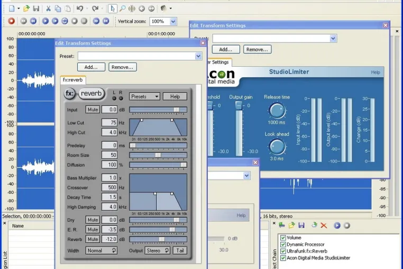Choose the magnifier zoom tool

pyautogui.click(x=122, y=8)
